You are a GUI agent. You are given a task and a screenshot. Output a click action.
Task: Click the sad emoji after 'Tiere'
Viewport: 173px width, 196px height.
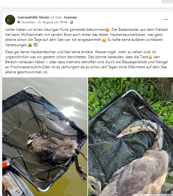coord(150,57)
